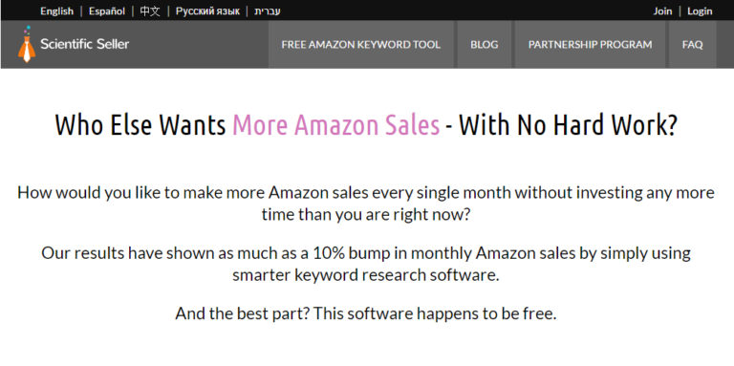This screenshot has width=734, height=366.
Task: Click the With No Hard Work heading text
Action: tap(568, 125)
